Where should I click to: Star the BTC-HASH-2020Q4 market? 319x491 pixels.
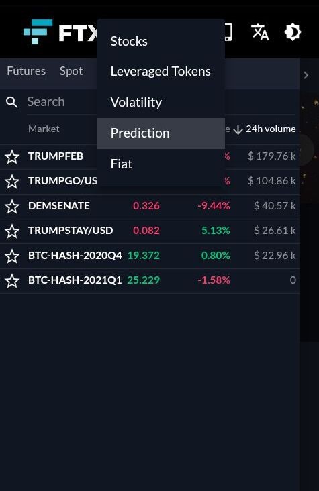coord(12,256)
